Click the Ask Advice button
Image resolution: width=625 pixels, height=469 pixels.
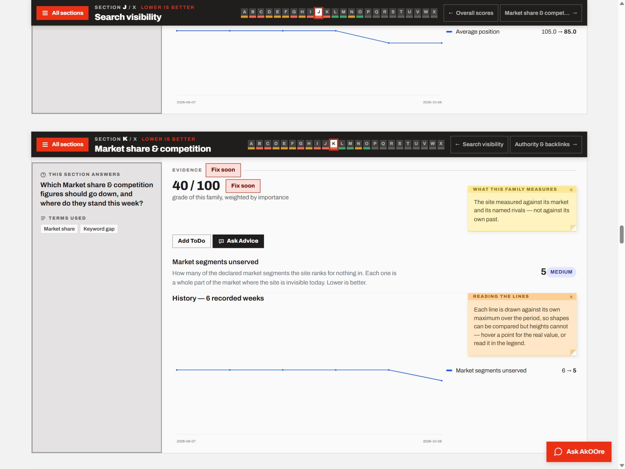(238, 241)
